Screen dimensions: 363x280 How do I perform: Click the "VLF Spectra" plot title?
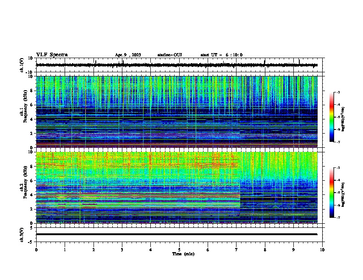point(52,55)
